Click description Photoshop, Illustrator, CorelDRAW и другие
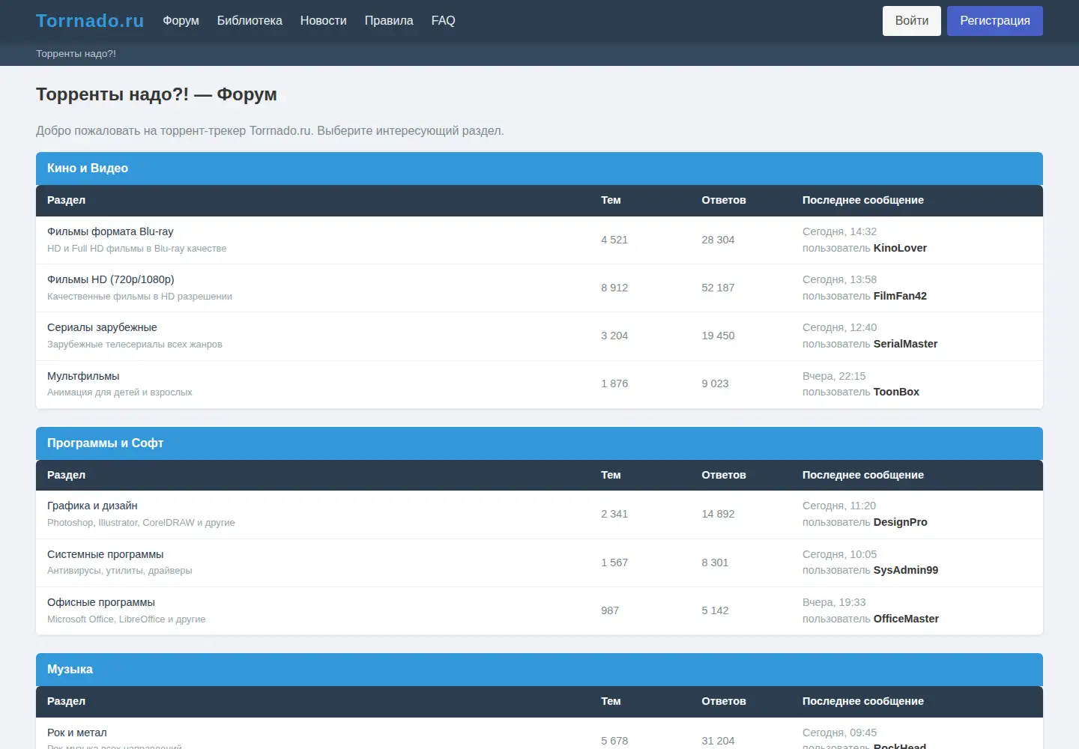Image resolution: width=1079 pixels, height=749 pixels. coord(141,523)
